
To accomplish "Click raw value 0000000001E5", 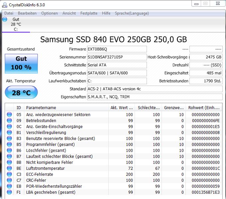I will [x=206, y=127].
